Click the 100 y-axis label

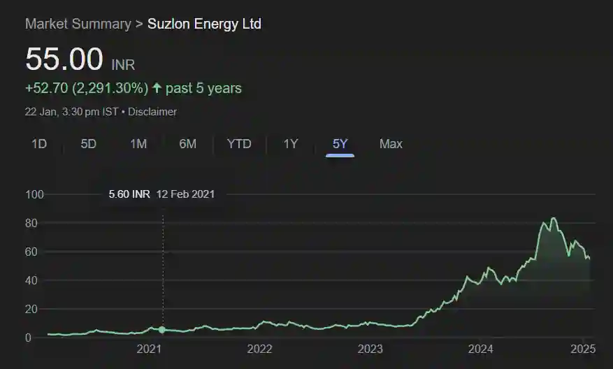point(34,195)
